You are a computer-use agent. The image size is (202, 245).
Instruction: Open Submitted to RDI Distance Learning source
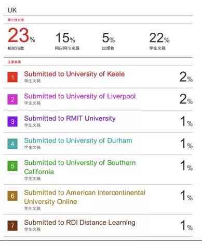coord(79,223)
